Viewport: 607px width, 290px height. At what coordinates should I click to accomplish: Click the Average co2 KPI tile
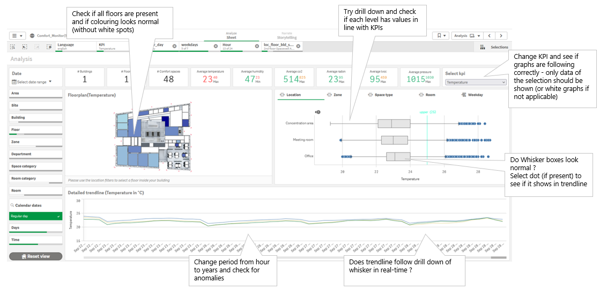294,77
